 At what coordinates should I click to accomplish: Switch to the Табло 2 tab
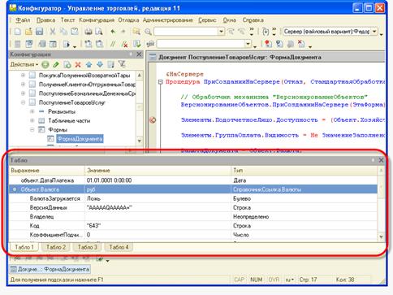pos(56,247)
